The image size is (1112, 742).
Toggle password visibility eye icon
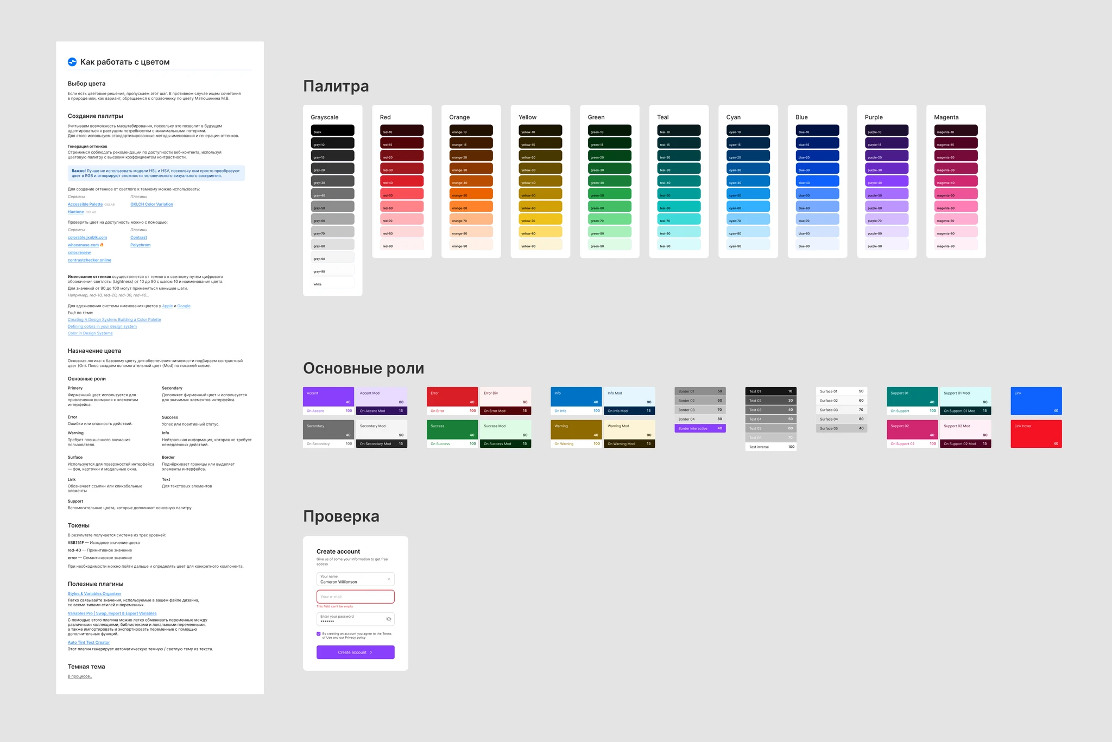[x=388, y=619]
